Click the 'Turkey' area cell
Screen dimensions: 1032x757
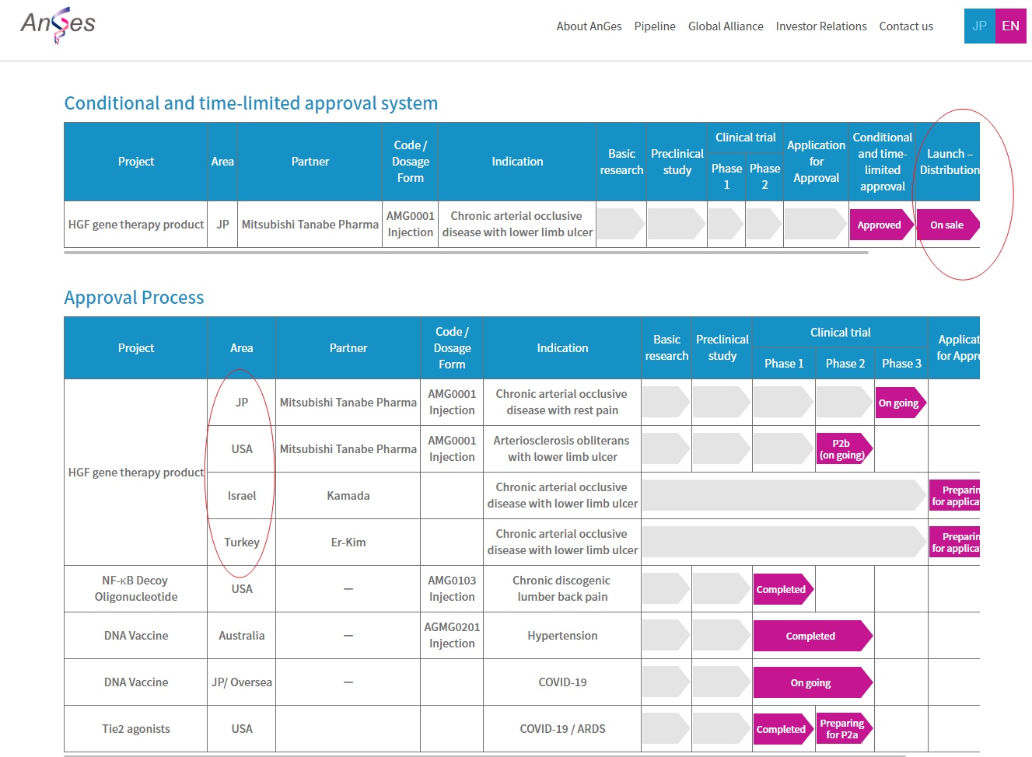tap(242, 542)
